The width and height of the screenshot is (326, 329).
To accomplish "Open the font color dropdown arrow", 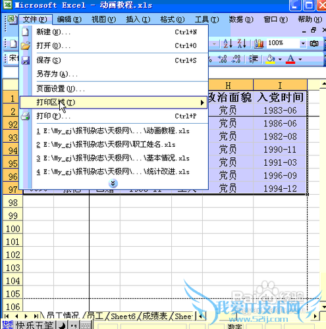I will [x=300, y=59].
